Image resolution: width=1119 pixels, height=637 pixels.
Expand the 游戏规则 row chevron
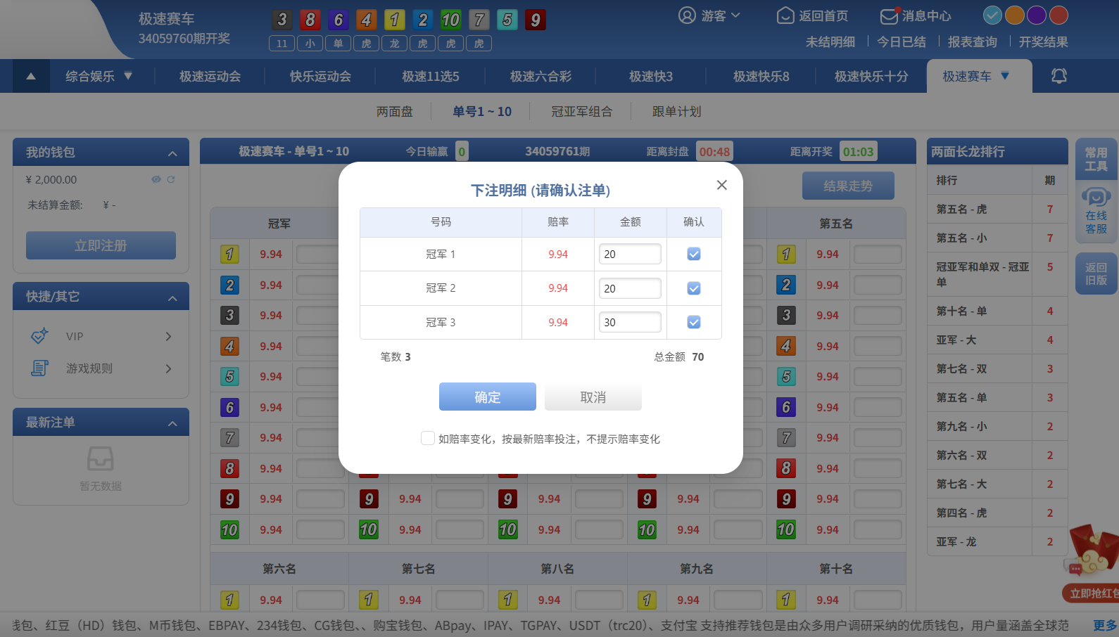click(168, 368)
